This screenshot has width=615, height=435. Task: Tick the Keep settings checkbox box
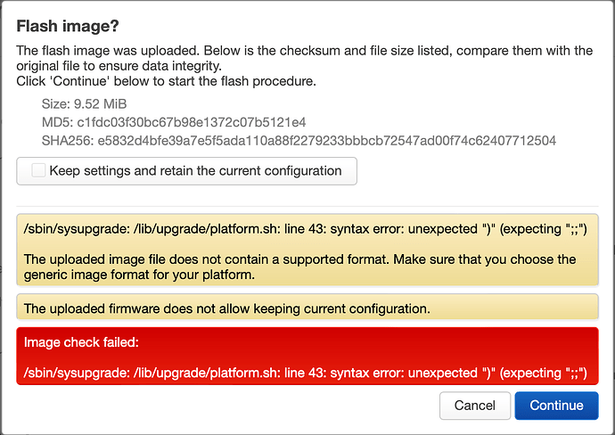click(38, 171)
